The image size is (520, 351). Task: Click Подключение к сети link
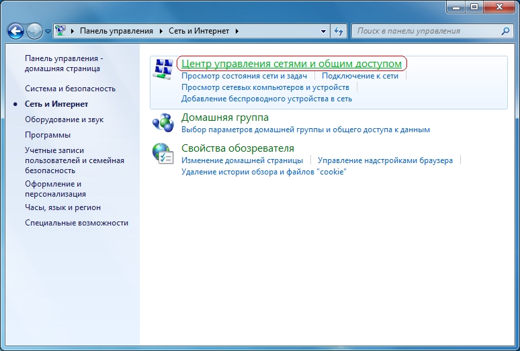[x=360, y=76]
